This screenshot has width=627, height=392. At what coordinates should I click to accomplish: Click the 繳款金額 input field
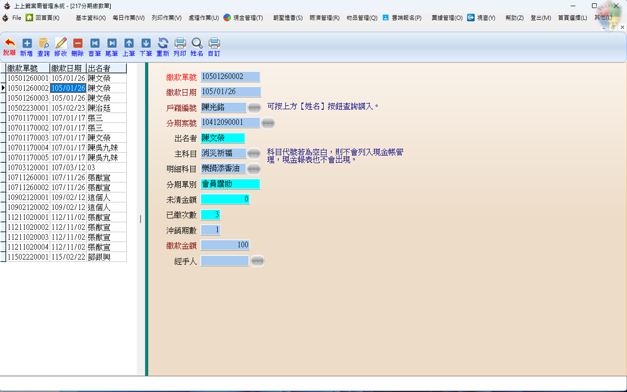225,245
